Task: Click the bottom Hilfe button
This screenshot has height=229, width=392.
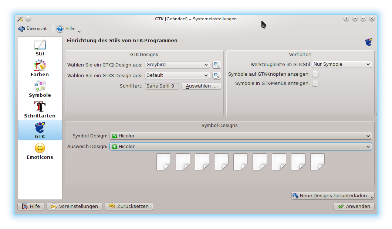Action: [31, 206]
